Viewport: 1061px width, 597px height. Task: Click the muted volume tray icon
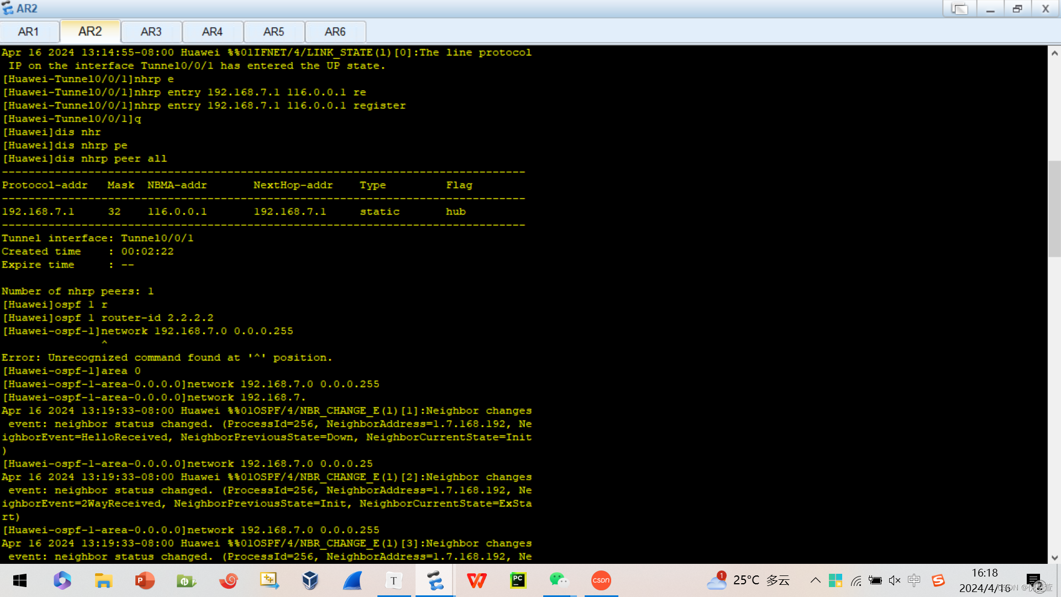[x=895, y=580]
